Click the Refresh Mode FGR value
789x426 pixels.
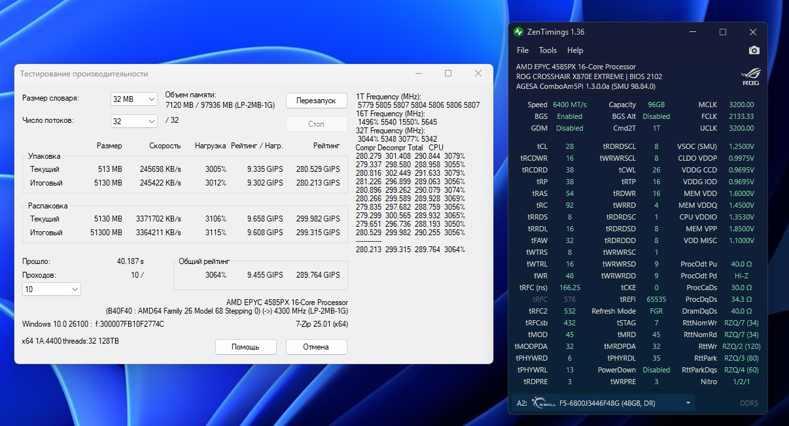656,311
